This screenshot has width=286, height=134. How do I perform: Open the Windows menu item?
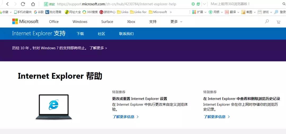tap(80, 22)
